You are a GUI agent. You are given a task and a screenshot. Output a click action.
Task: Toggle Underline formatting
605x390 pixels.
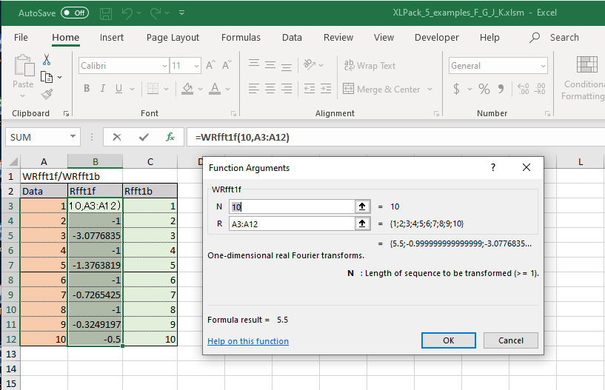[118, 89]
